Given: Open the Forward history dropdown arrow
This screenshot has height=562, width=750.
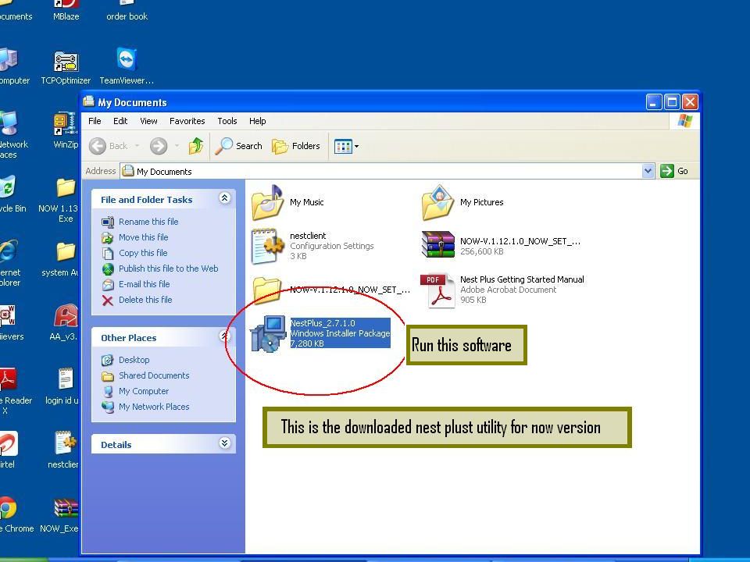Looking at the screenshot, I should [177, 146].
